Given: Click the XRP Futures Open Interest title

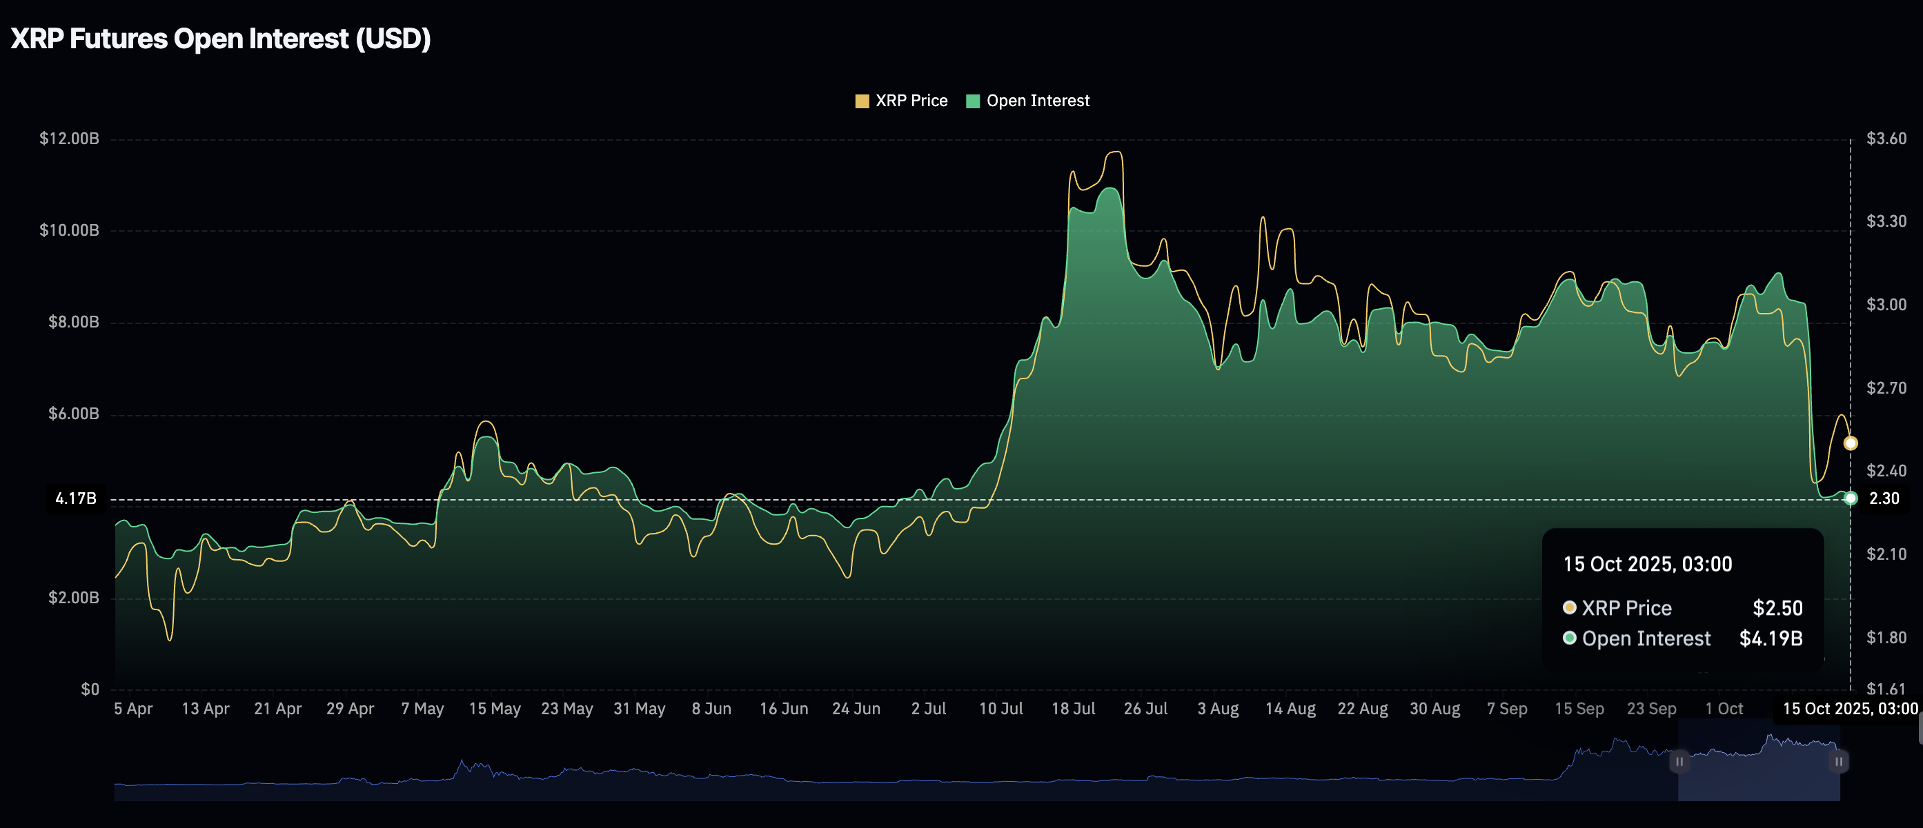Looking at the screenshot, I should [220, 38].
